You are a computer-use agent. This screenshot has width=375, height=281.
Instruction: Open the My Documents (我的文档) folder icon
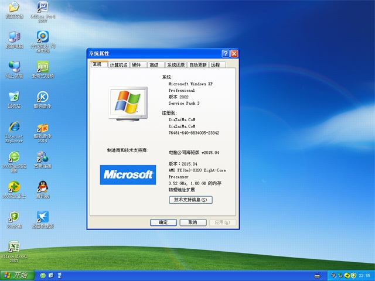click(x=14, y=8)
